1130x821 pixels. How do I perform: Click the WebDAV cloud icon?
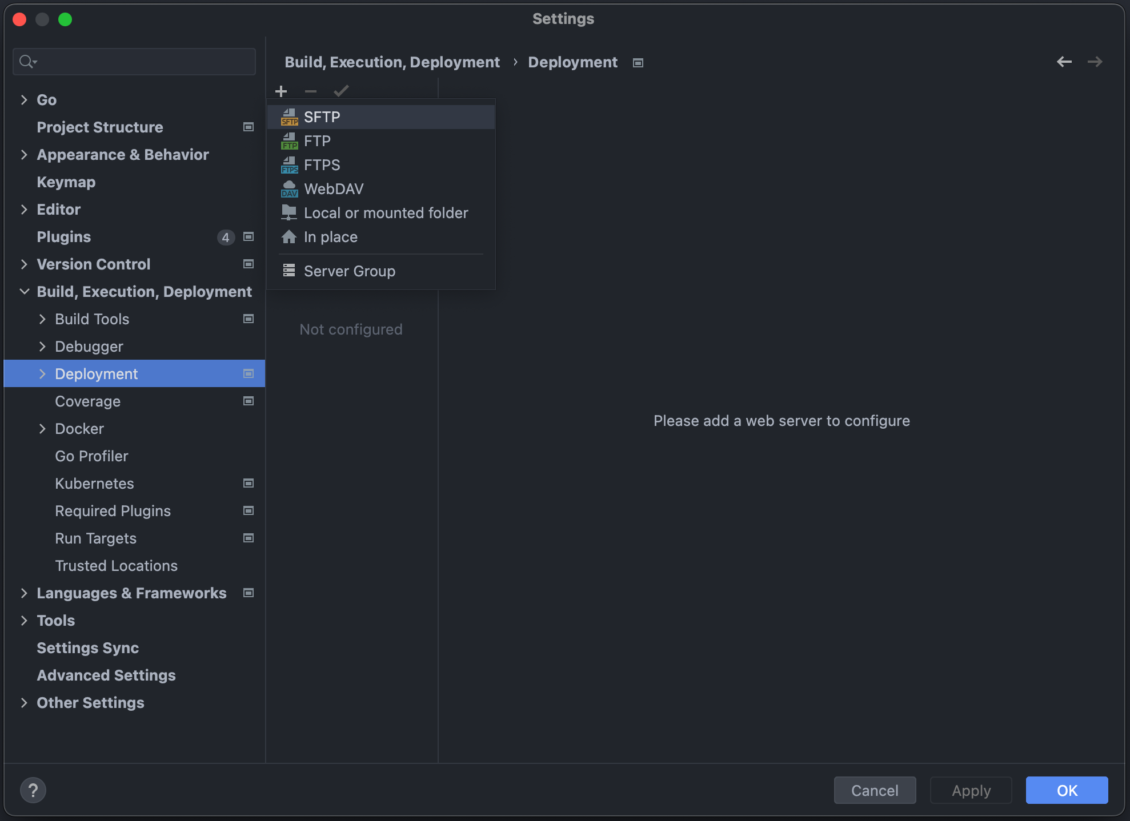(290, 189)
